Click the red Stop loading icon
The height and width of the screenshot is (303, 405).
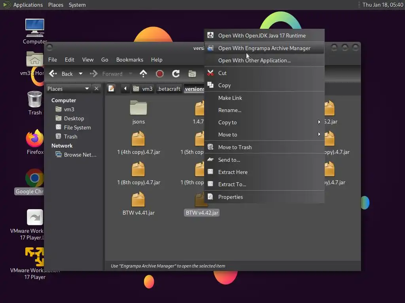(160, 74)
